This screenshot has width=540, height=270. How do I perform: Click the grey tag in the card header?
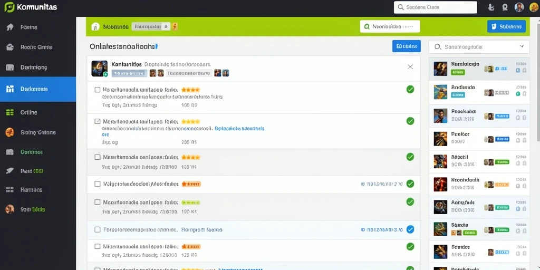click(189, 73)
